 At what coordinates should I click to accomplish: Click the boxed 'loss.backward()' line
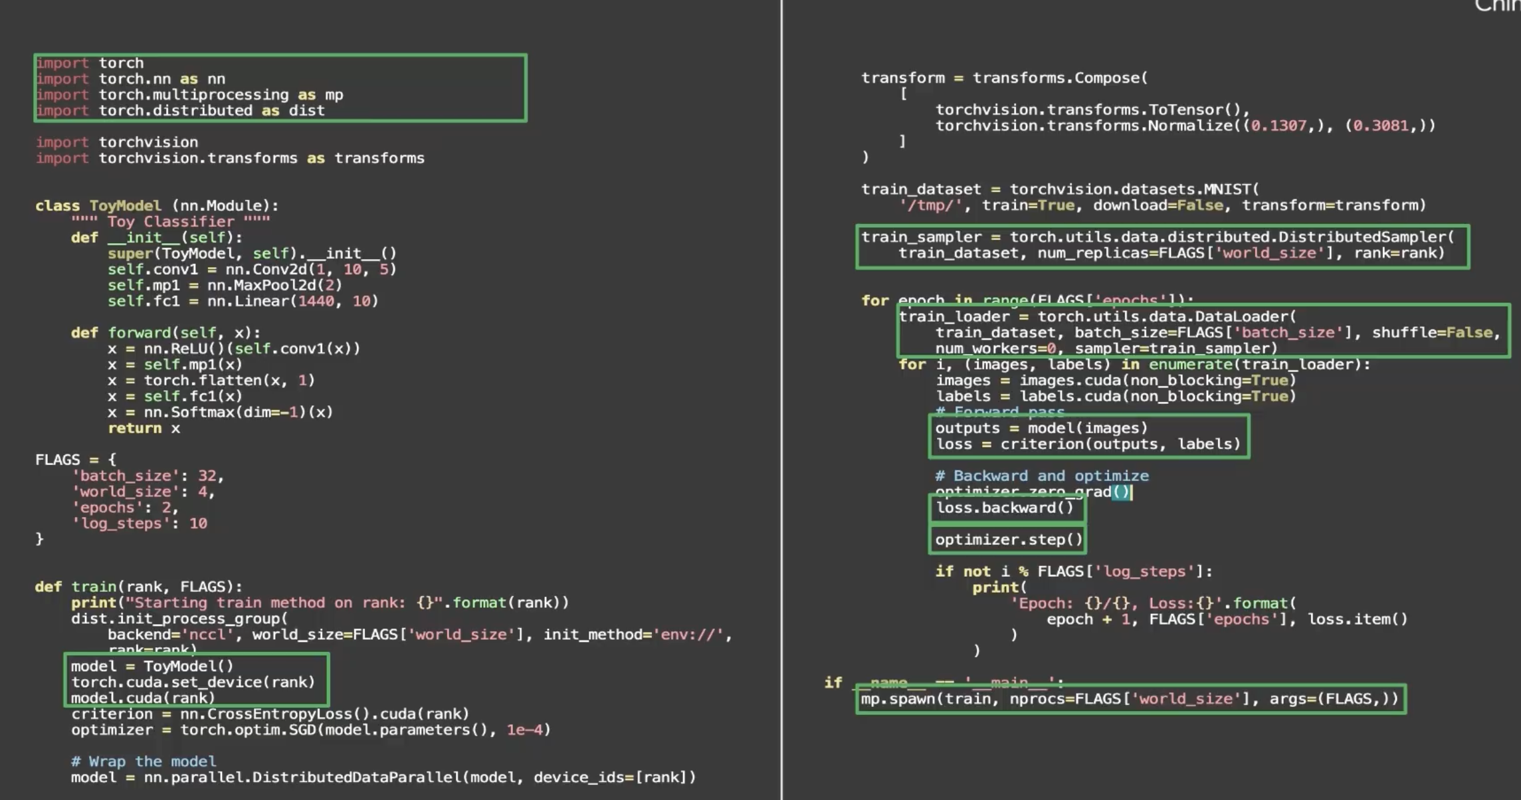coord(1005,508)
